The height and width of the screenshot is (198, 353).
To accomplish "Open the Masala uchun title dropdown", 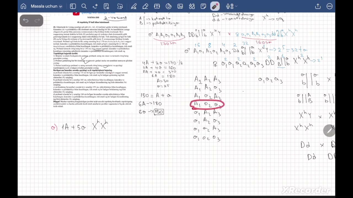I will (x=46, y=6).
